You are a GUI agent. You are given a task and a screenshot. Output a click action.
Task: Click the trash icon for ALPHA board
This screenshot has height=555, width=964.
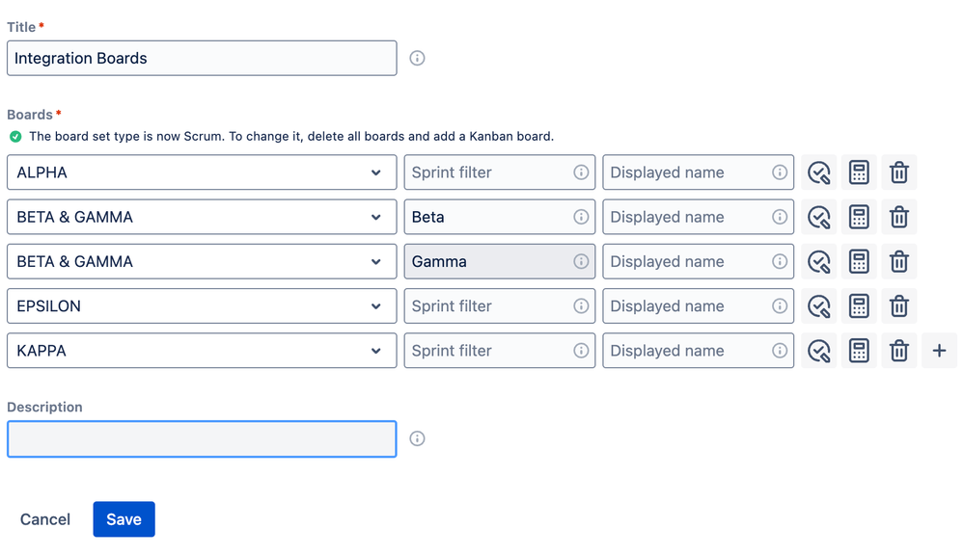pos(898,172)
